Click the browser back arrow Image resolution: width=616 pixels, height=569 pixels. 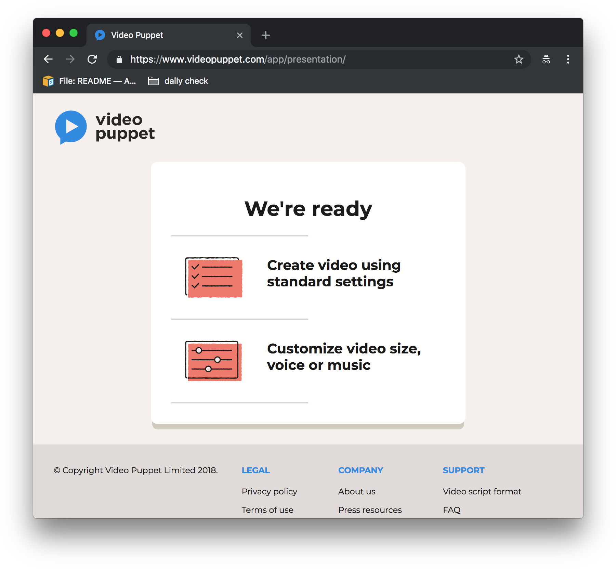48,59
